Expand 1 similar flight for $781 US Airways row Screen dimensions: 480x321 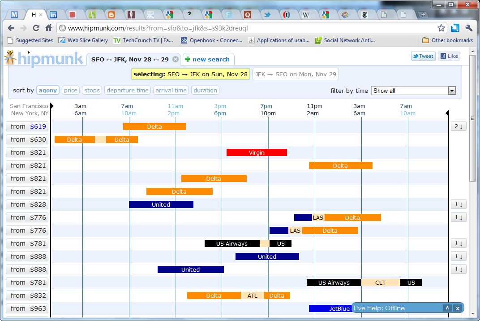pyautogui.click(x=458, y=243)
